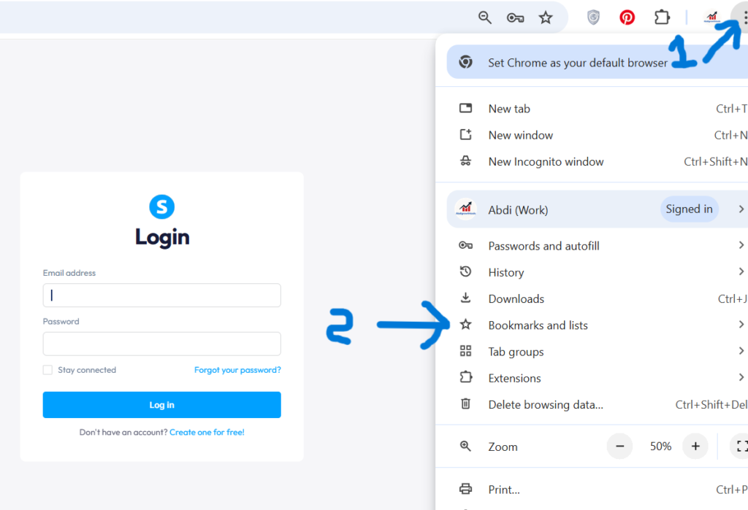
Task: Click the Pinterest extension icon
Action: (x=627, y=17)
